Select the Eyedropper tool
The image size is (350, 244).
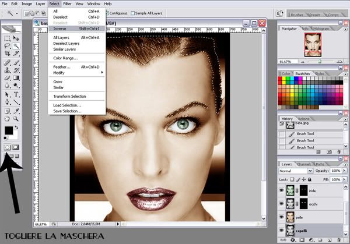point(16,111)
